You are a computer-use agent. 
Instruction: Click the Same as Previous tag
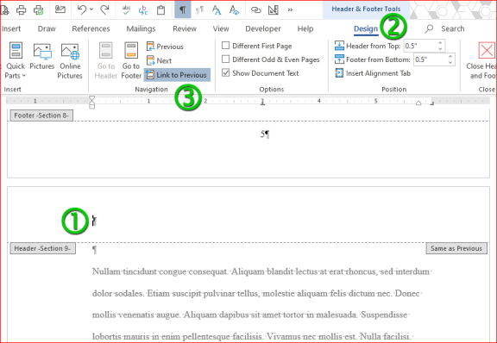(456, 248)
